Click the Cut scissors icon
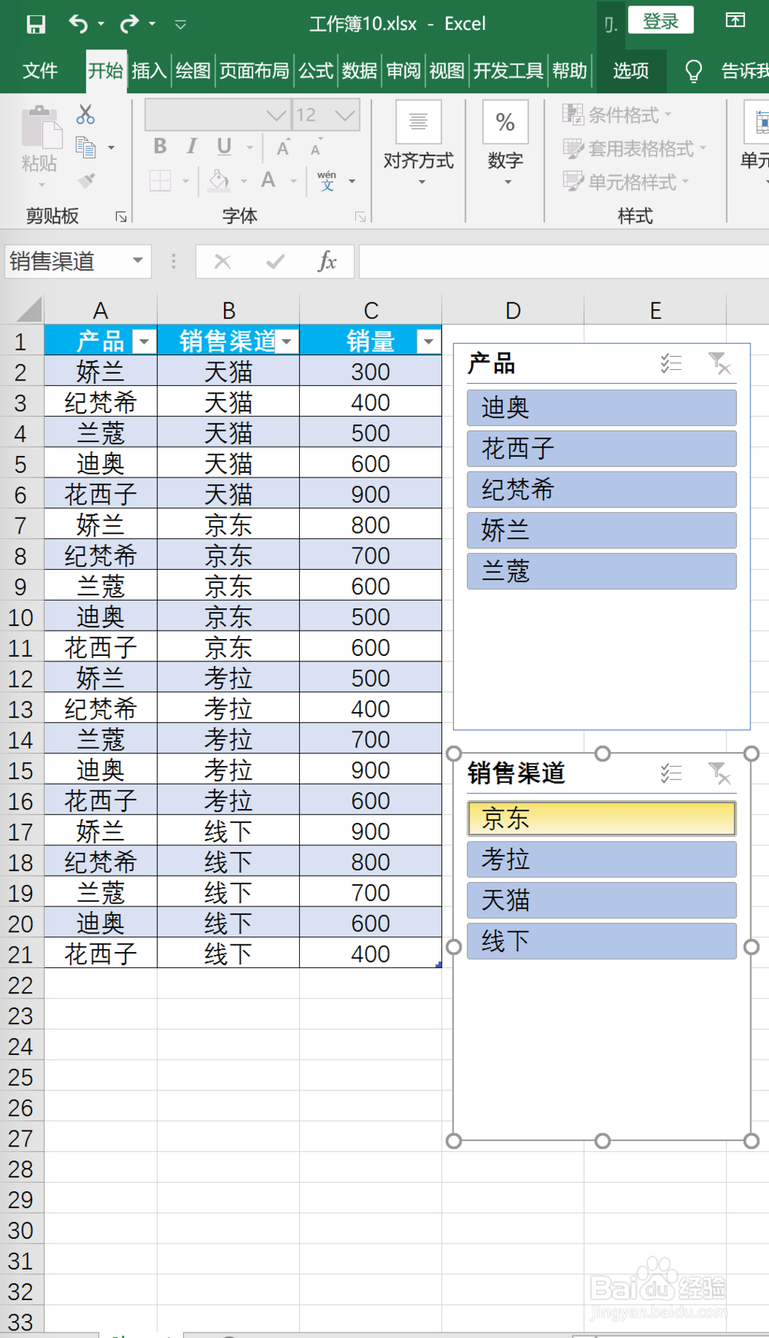Image resolution: width=769 pixels, height=1338 pixels. tap(85, 115)
